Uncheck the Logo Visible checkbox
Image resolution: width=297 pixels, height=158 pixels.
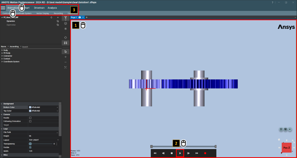30,147
